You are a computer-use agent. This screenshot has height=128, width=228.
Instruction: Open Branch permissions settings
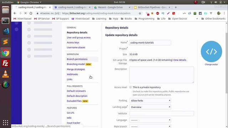point(77,59)
